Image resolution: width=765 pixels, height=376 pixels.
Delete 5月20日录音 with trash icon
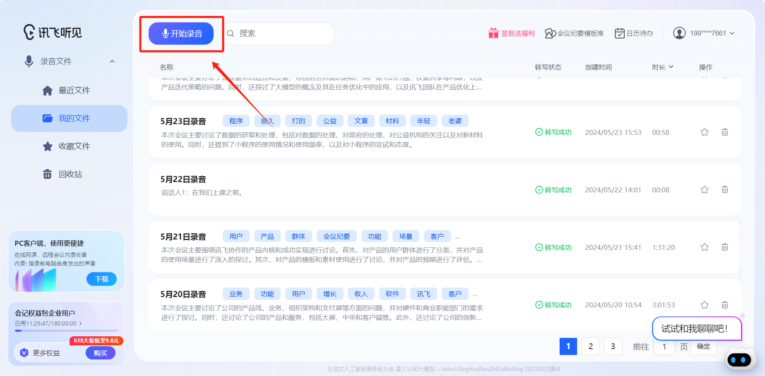725,305
